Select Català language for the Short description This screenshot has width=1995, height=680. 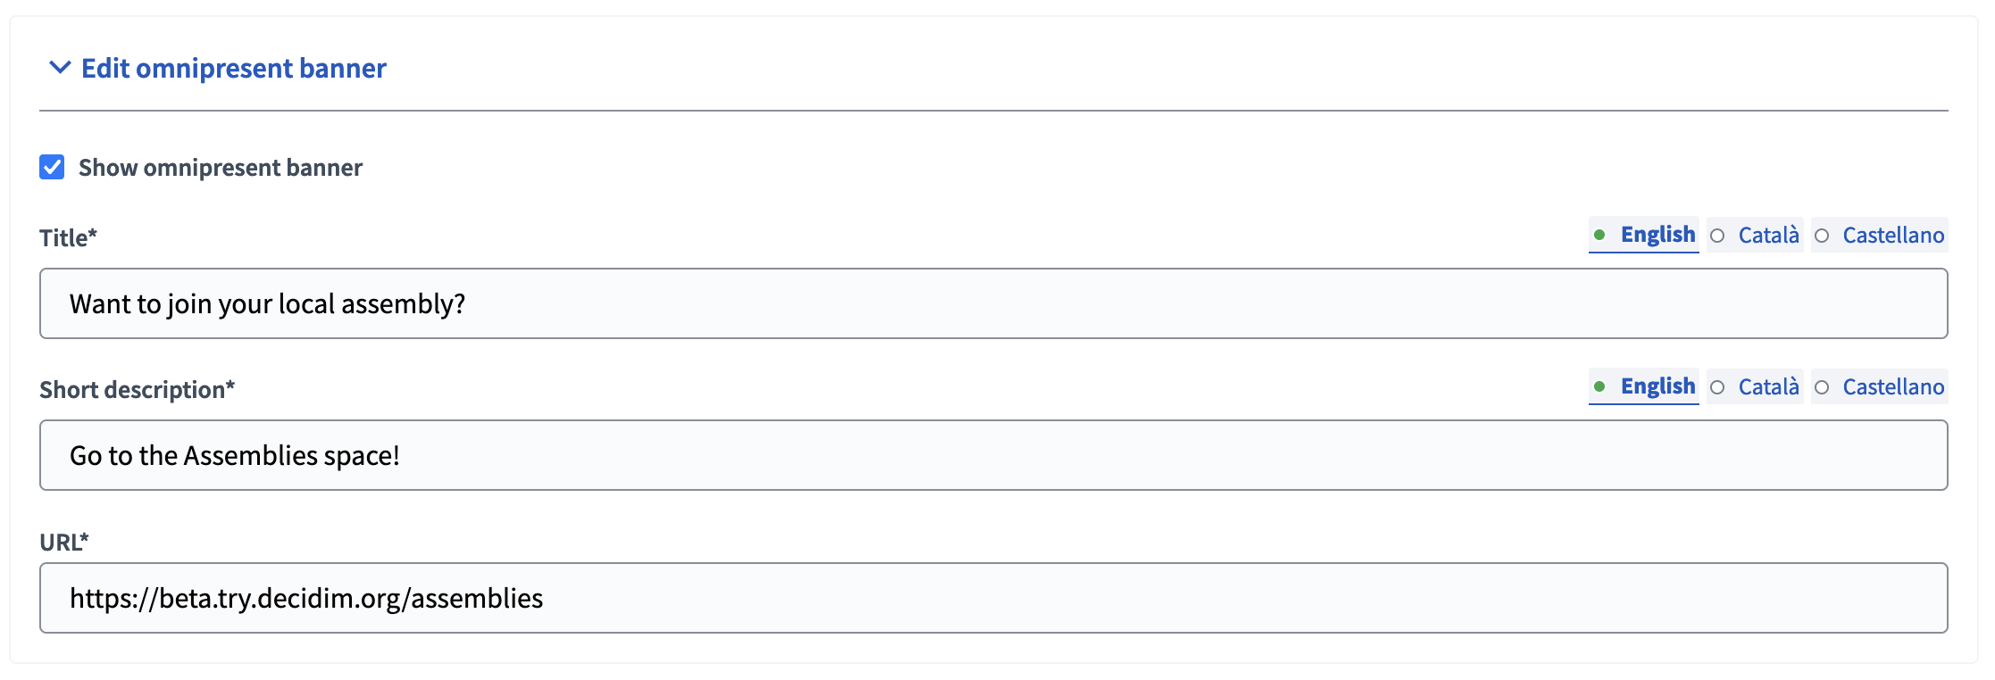[1768, 387]
